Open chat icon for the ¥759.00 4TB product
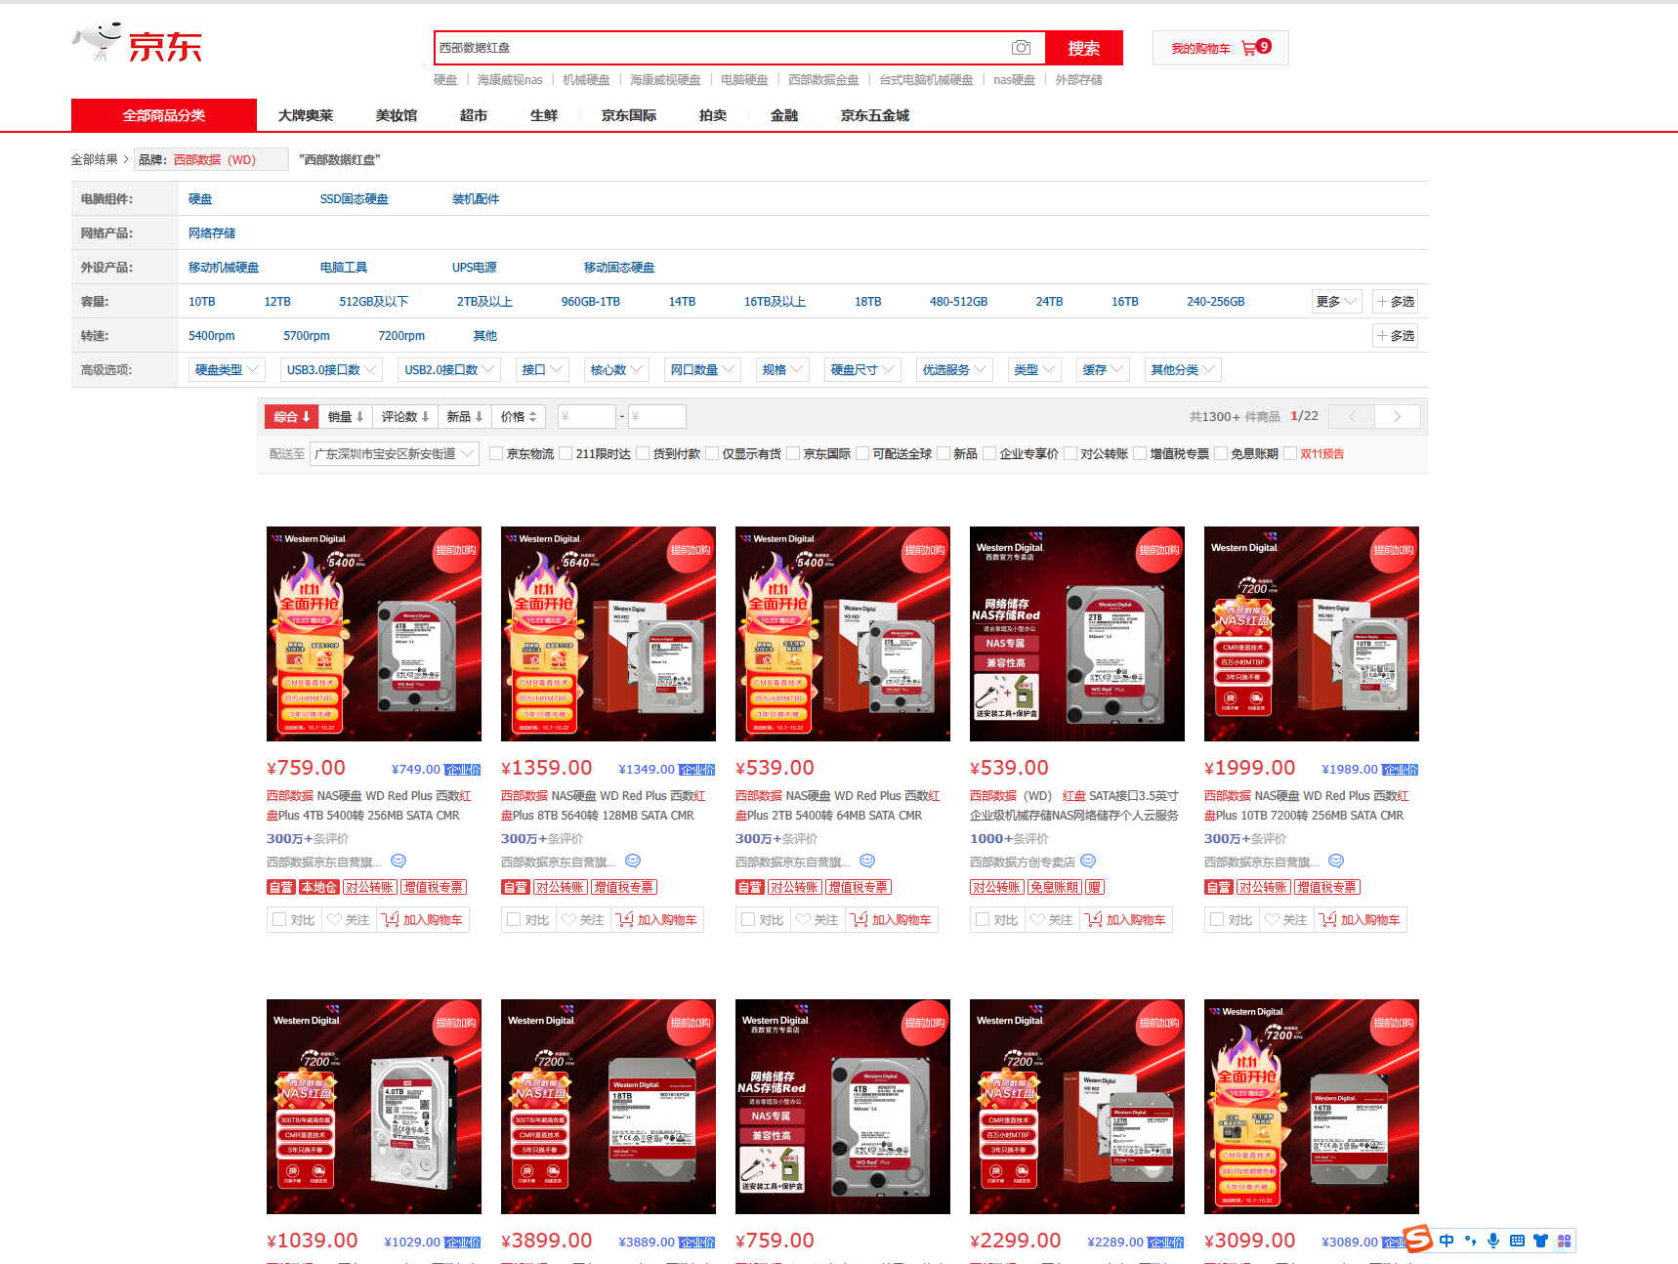 [399, 862]
